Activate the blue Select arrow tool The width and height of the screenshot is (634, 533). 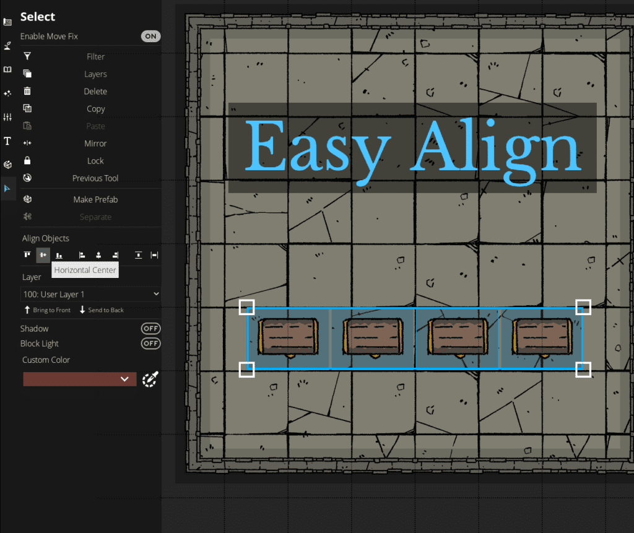7,188
